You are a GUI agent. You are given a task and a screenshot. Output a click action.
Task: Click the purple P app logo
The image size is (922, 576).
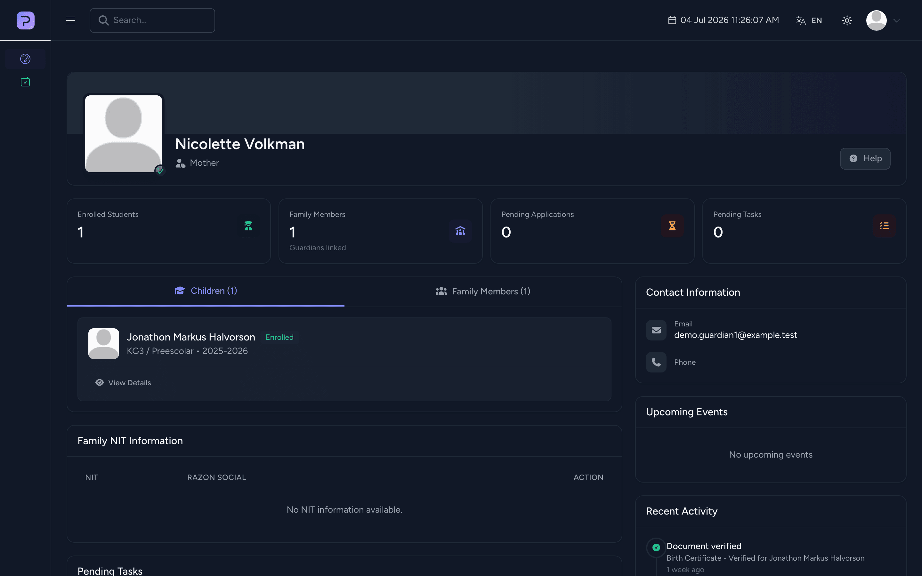(26, 20)
